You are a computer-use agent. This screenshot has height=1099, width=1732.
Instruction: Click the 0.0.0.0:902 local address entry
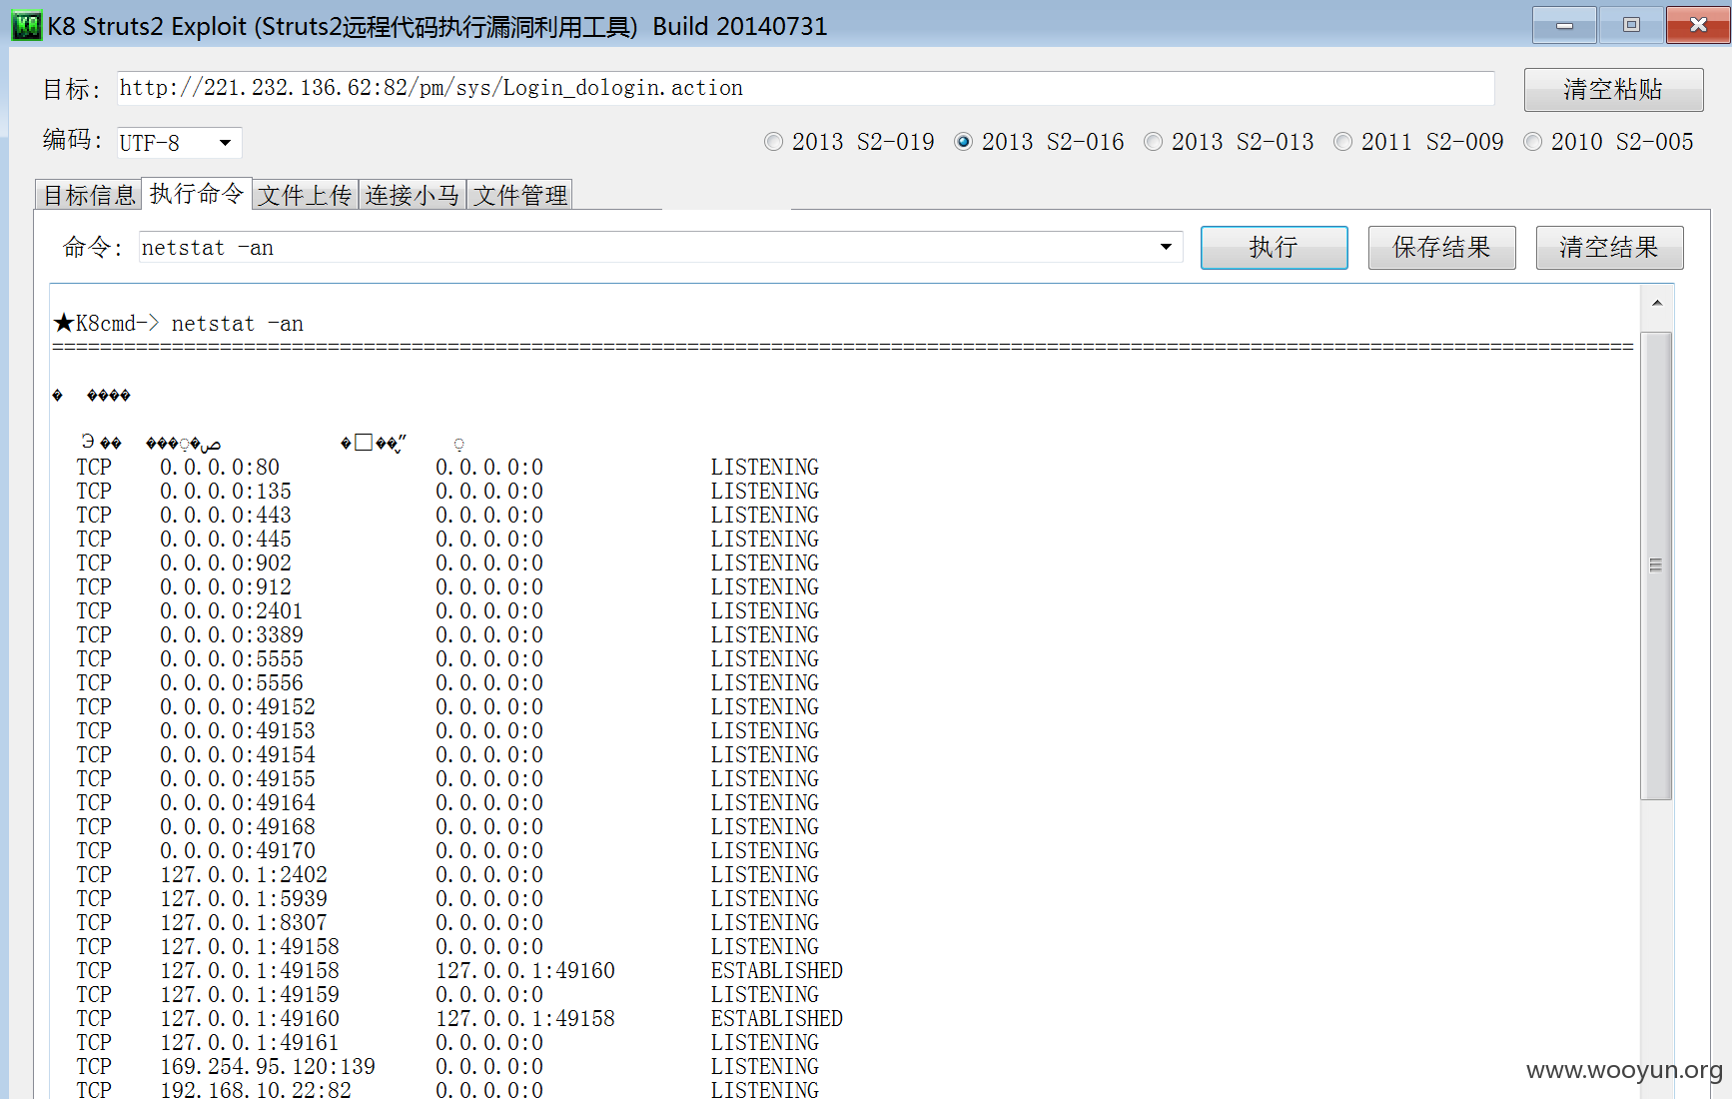tap(226, 563)
